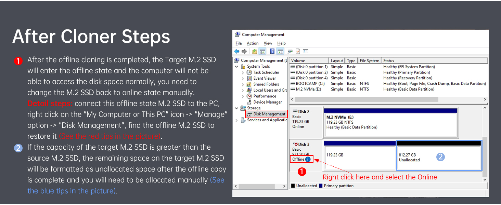Click the Event Viewer icon
Image resolution: width=501 pixels, height=205 pixels.
coord(249,78)
